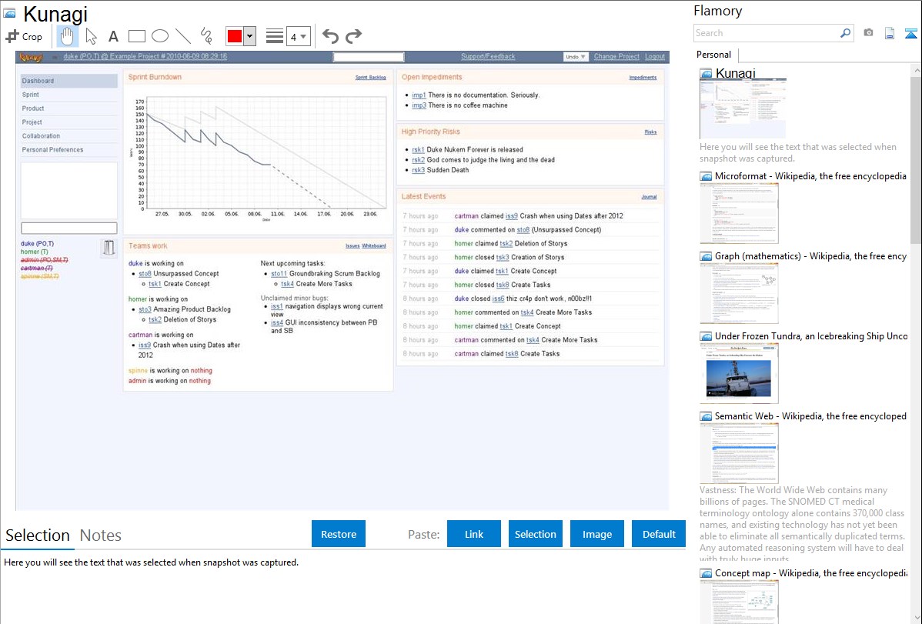Choose the freehand scribble tool
Image resolution: width=922 pixels, height=624 pixels.
pyautogui.click(x=206, y=36)
